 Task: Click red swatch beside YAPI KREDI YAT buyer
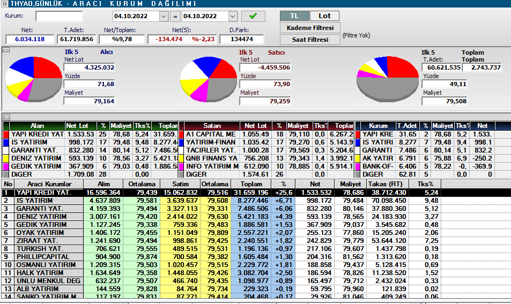(5, 134)
